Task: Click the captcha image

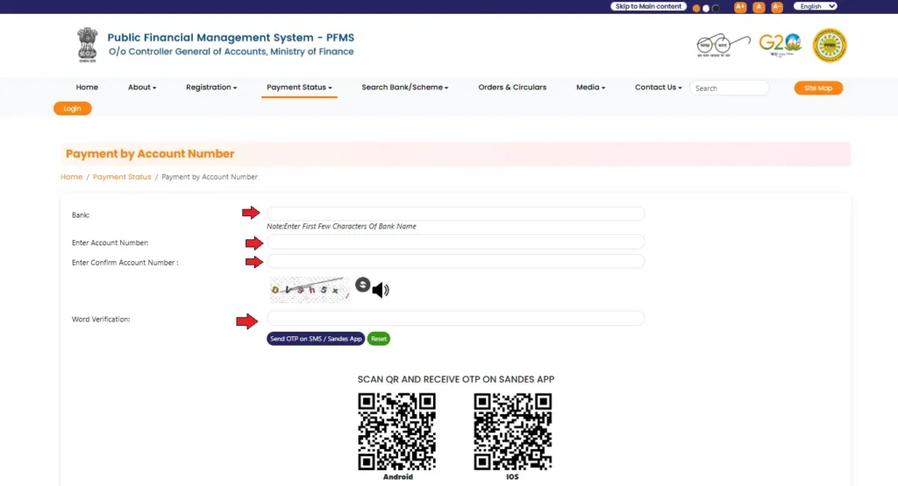Action: tap(310, 289)
